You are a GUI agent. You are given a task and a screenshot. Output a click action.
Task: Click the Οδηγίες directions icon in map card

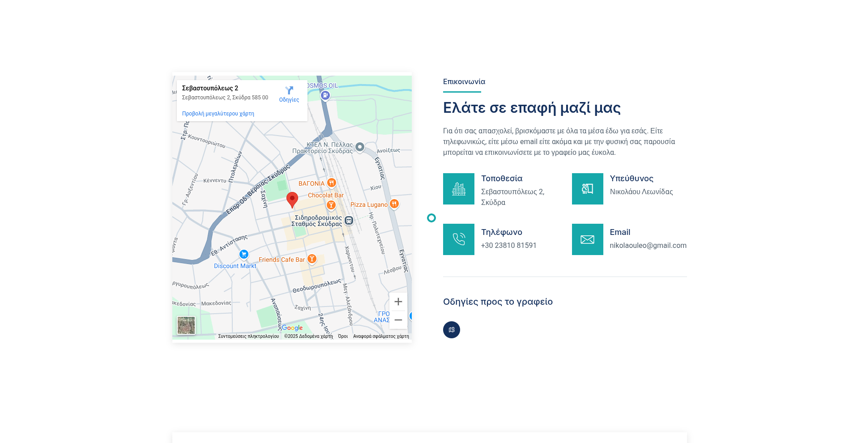pyautogui.click(x=289, y=90)
